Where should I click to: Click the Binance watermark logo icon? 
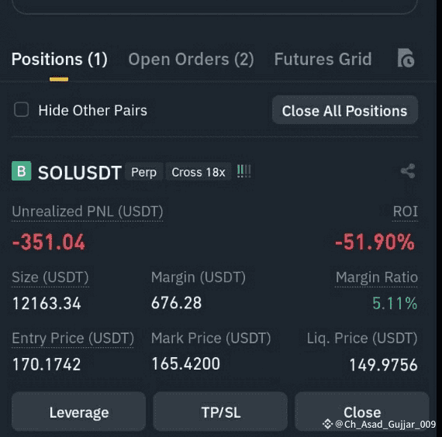point(327,424)
